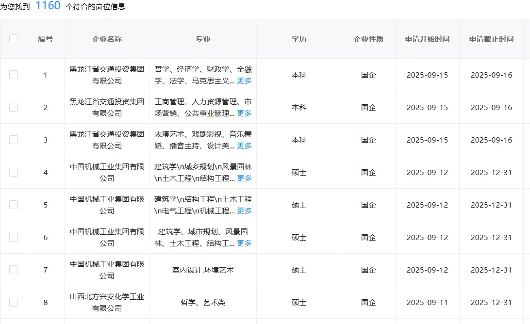Viewport: 530px width, 324px height.
Task: Click start date 2025-09-12 in row 5
Action: click(427, 205)
